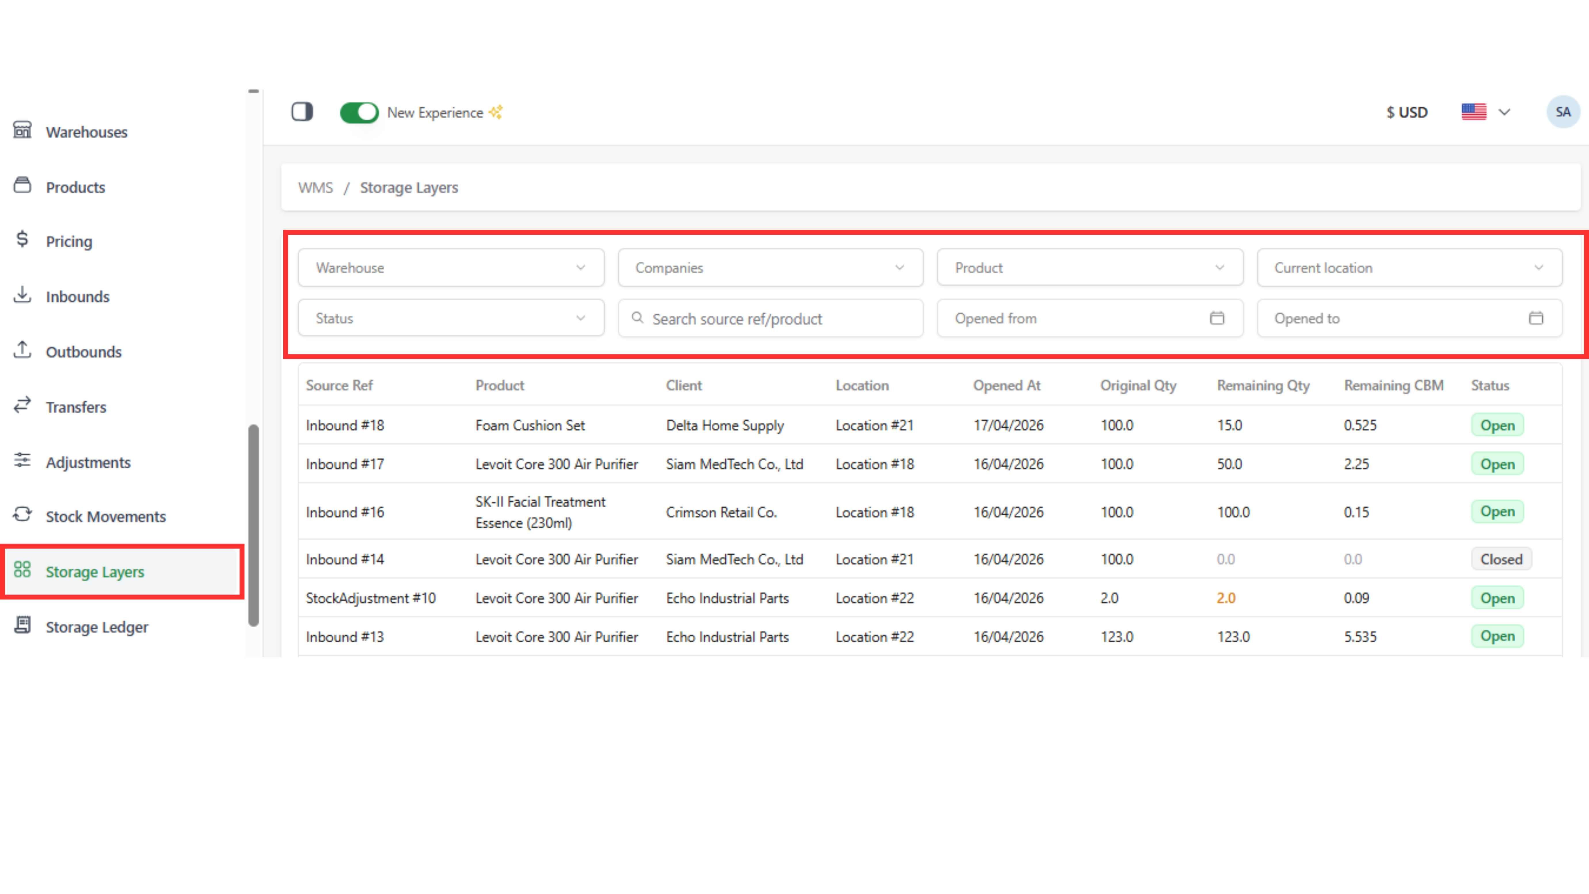
Task: Open the Stock Movements cycle icon
Action: click(x=22, y=515)
